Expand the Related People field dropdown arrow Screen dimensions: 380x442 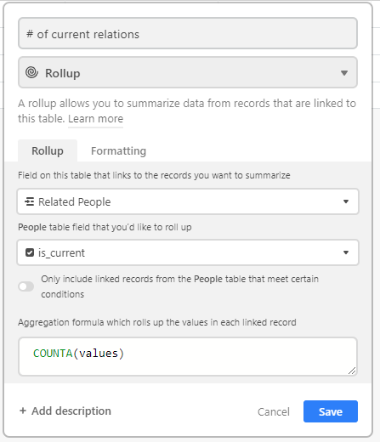[346, 201]
